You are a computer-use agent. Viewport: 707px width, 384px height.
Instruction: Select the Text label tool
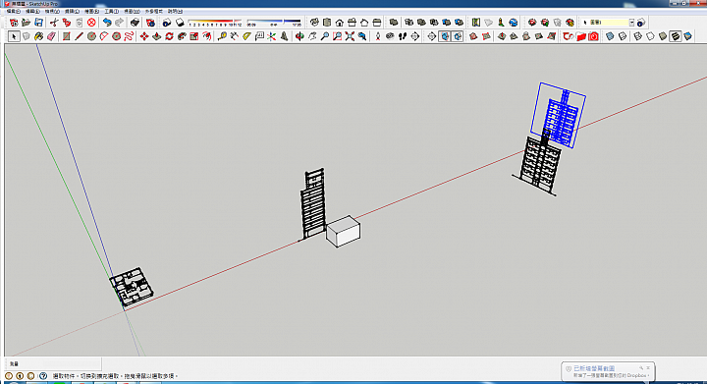click(259, 36)
